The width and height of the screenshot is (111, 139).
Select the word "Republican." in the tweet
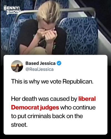pos(78,82)
